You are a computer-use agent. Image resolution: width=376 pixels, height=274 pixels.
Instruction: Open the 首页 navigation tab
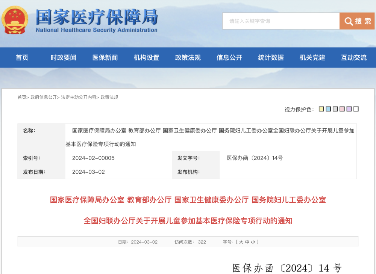tap(22, 57)
